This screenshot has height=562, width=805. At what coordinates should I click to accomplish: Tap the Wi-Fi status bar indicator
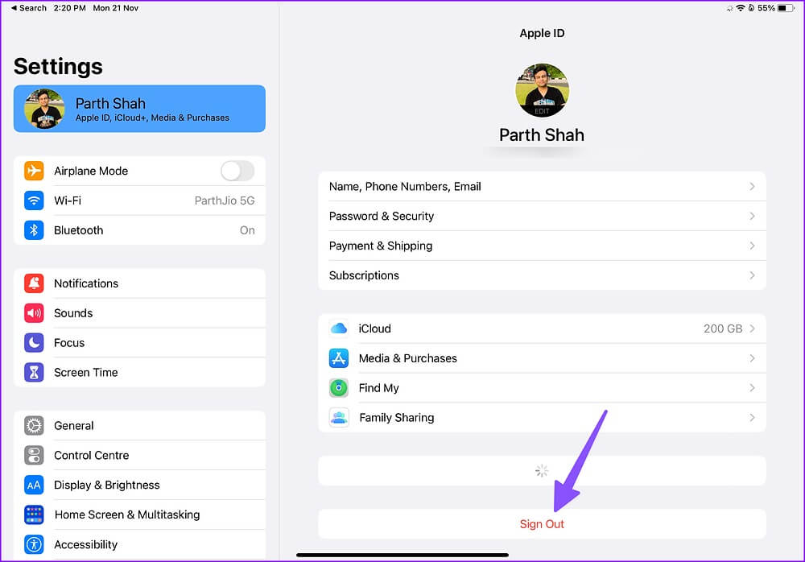pyautogui.click(x=741, y=8)
